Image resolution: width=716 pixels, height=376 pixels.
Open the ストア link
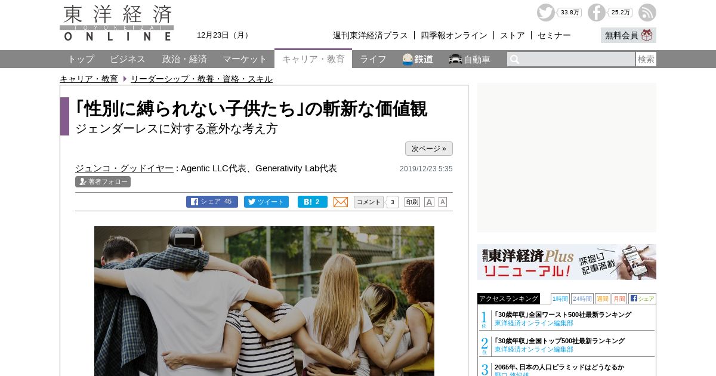(513, 35)
